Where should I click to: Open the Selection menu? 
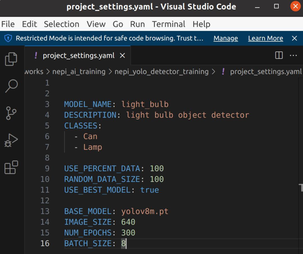tap(62, 24)
